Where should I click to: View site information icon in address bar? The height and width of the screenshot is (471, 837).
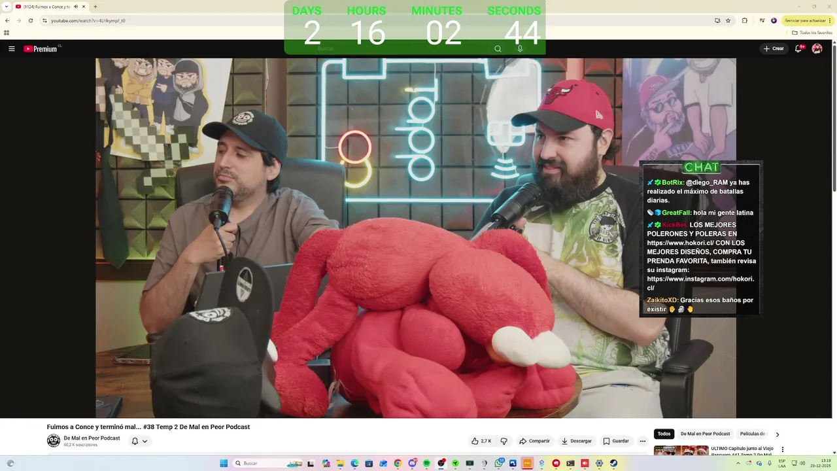tap(44, 20)
